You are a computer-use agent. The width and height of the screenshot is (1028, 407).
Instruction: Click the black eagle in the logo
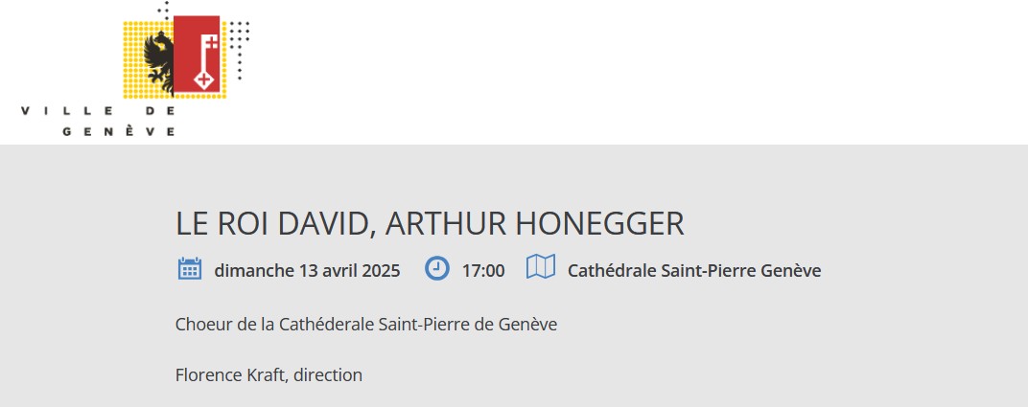pyautogui.click(x=158, y=60)
